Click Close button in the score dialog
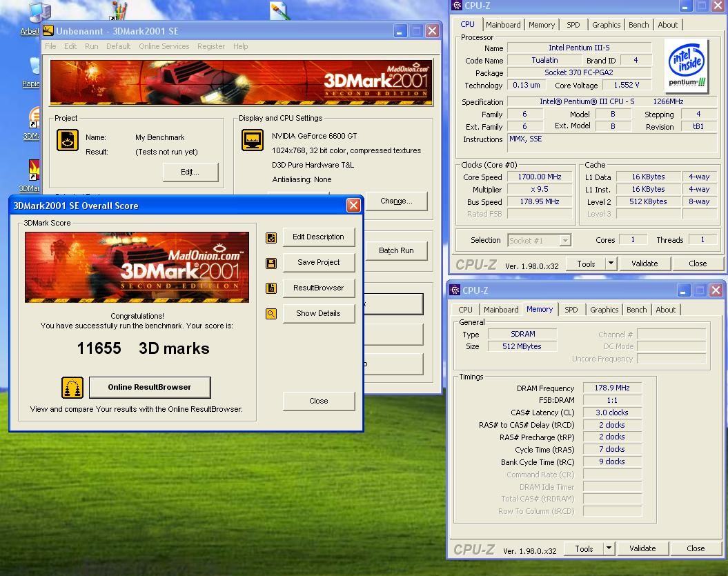 click(319, 401)
